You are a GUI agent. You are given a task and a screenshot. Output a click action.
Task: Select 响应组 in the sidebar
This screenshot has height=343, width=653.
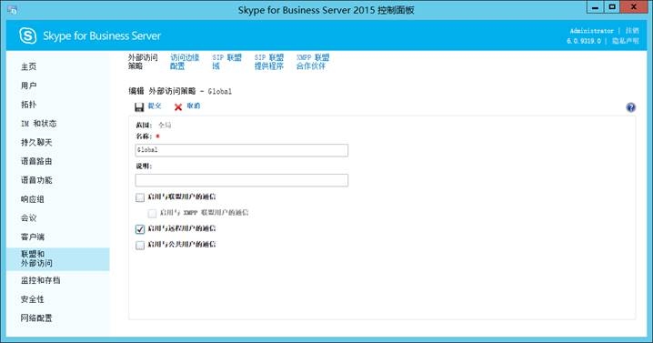pyautogui.click(x=33, y=199)
